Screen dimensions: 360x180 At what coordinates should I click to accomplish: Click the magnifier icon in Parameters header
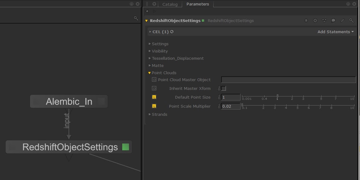pyautogui.click(x=352, y=21)
